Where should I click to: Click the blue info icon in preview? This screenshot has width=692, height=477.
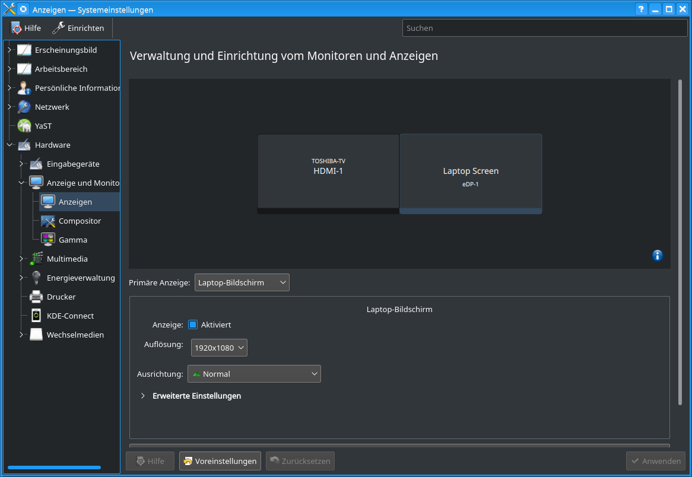(658, 256)
